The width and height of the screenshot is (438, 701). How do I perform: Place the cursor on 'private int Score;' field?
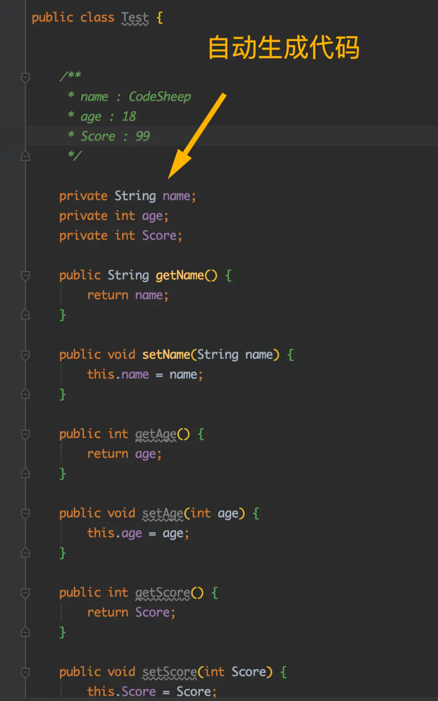tap(121, 235)
